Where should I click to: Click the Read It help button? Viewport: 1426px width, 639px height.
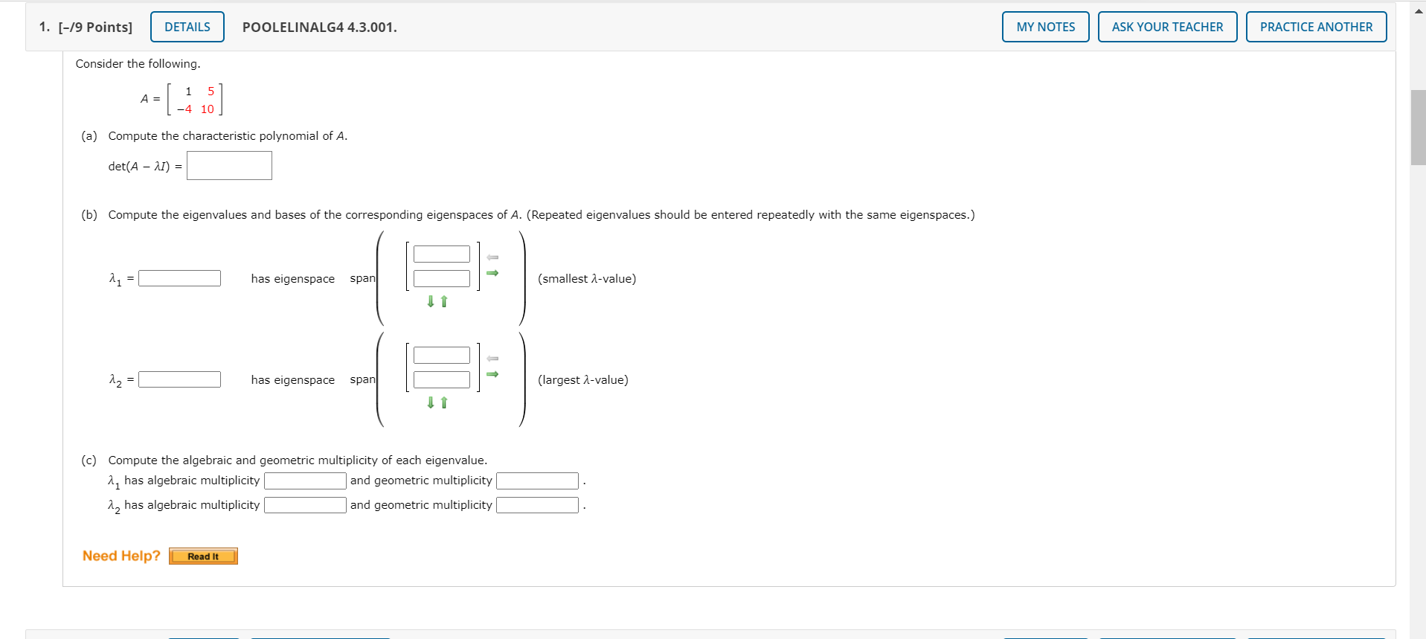click(x=202, y=556)
